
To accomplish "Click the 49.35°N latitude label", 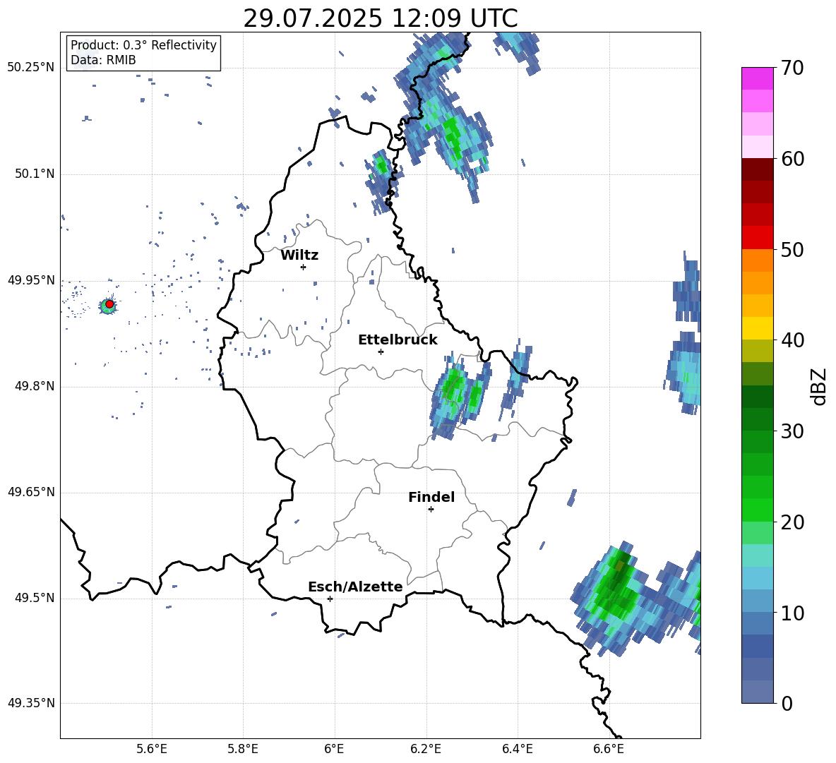I will [x=31, y=703].
